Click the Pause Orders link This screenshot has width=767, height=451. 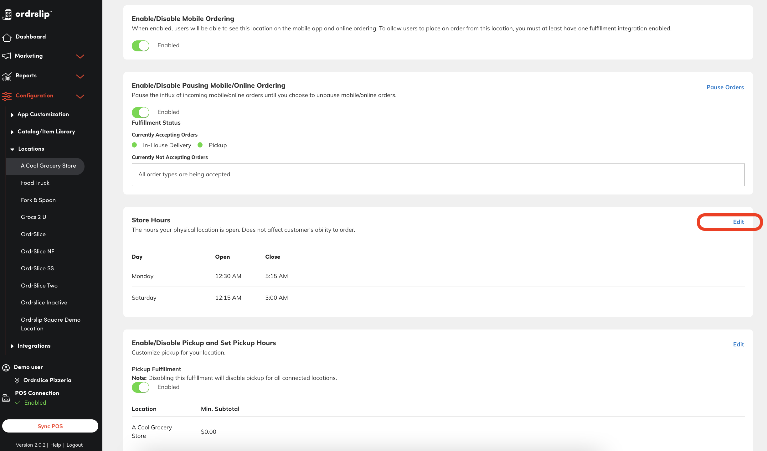coord(725,87)
